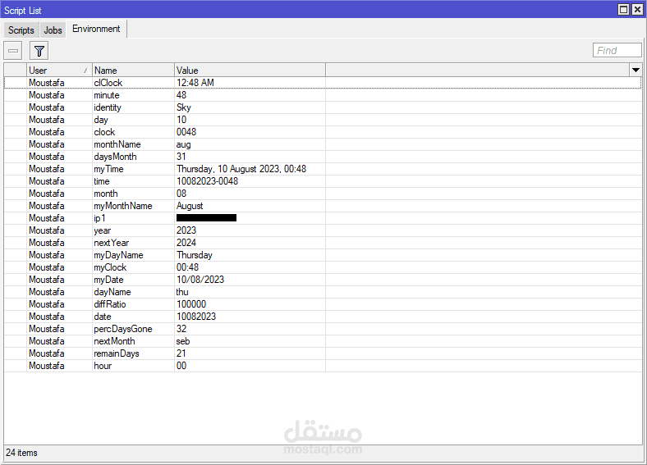Select the remainDays variable name
Screen dimensions: 647x465
(117, 353)
